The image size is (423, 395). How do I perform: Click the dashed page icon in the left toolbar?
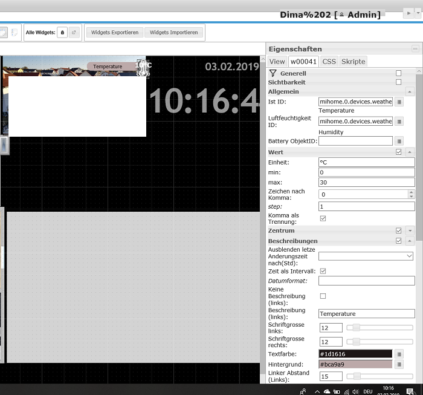(x=15, y=33)
